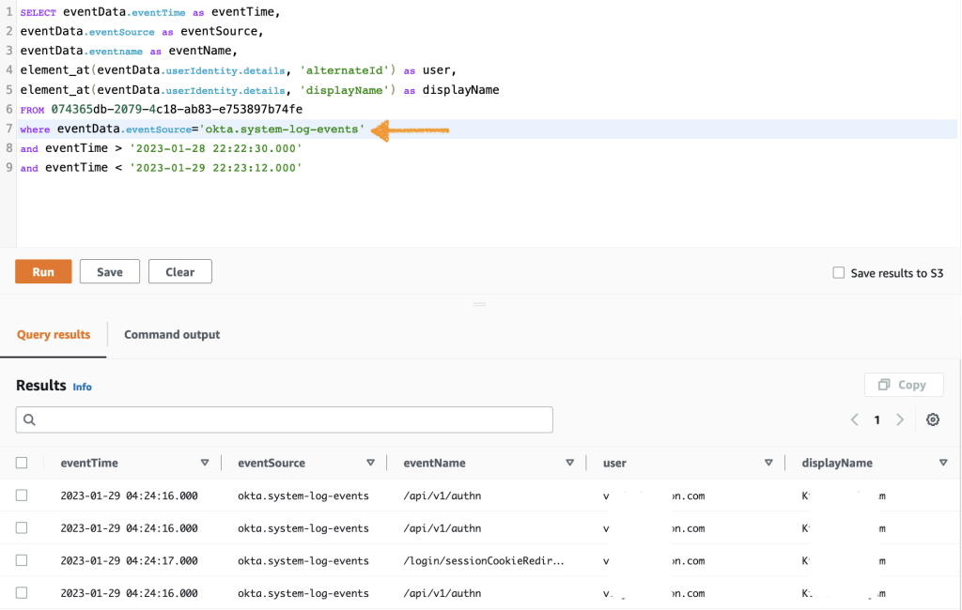Check the last visible row checkbox

(23, 593)
